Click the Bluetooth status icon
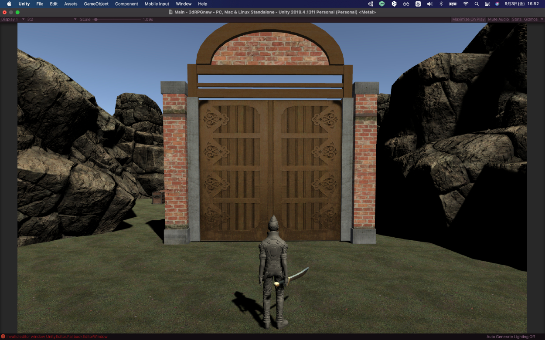Image resolution: width=545 pixels, height=340 pixels. pyautogui.click(x=441, y=4)
